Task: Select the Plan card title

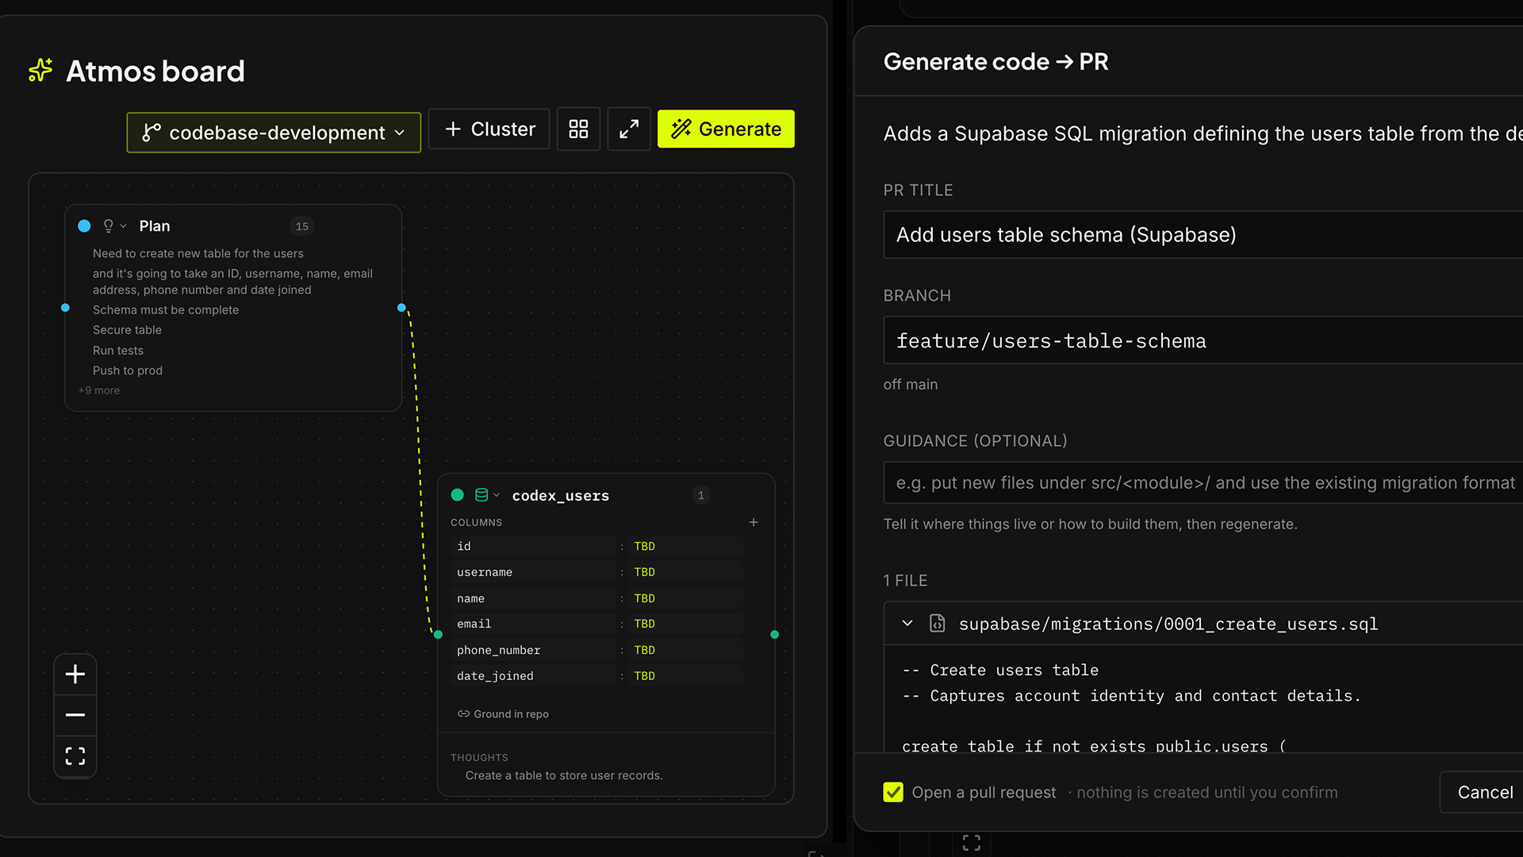Action: click(x=155, y=226)
